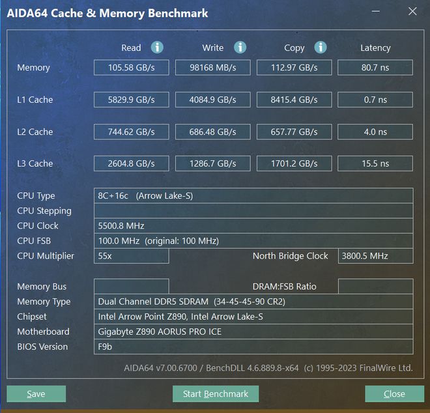Click the CPU FSB label

pyautogui.click(x=34, y=241)
